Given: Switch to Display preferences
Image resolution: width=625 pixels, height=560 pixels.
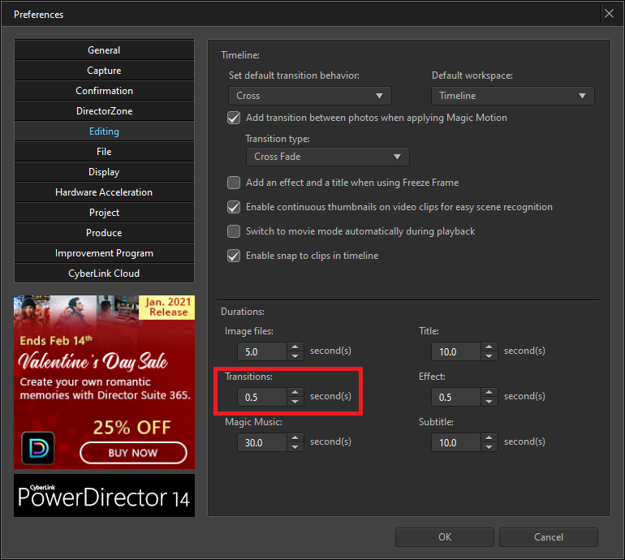Looking at the screenshot, I should (104, 172).
